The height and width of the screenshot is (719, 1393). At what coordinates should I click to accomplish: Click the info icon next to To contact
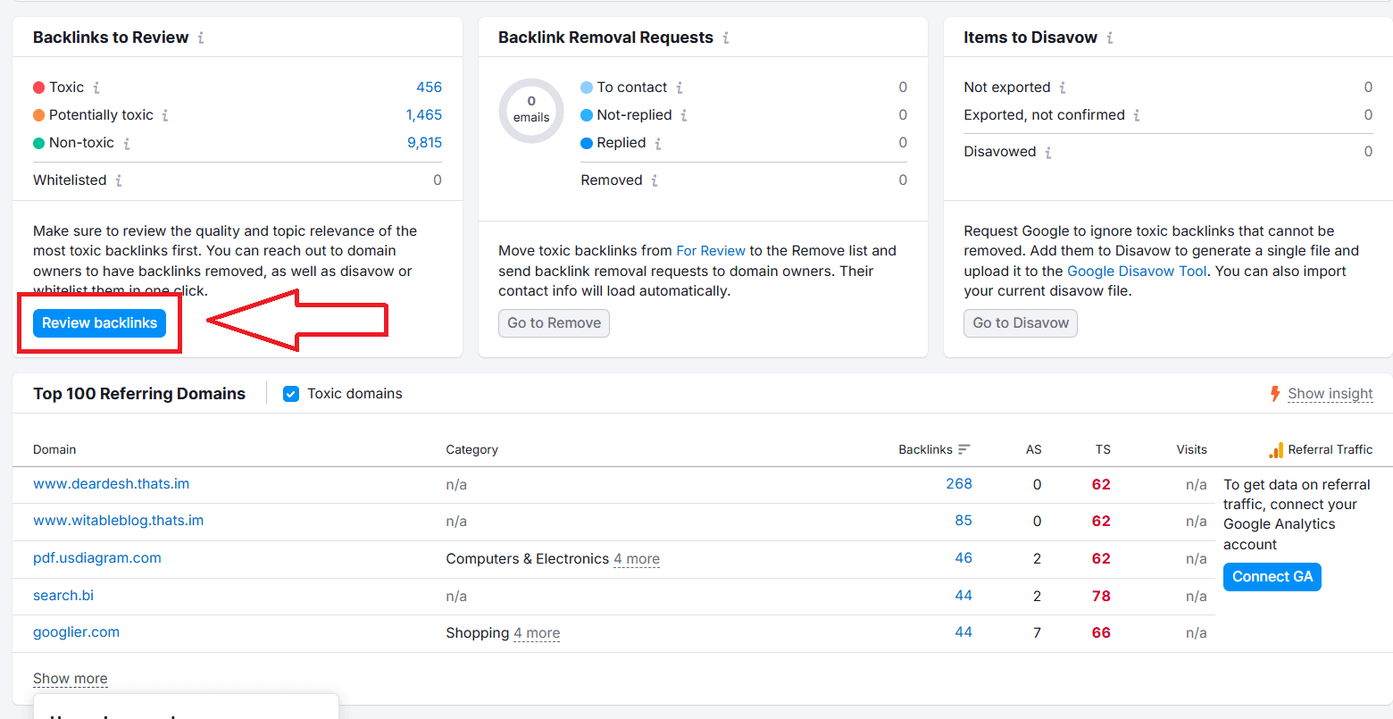click(x=680, y=87)
